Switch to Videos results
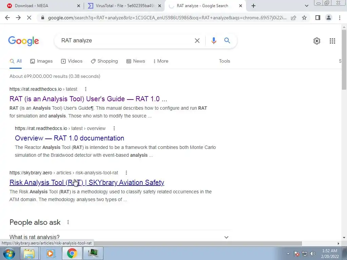The height and width of the screenshot is (260, 347). pyautogui.click(x=72, y=61)
